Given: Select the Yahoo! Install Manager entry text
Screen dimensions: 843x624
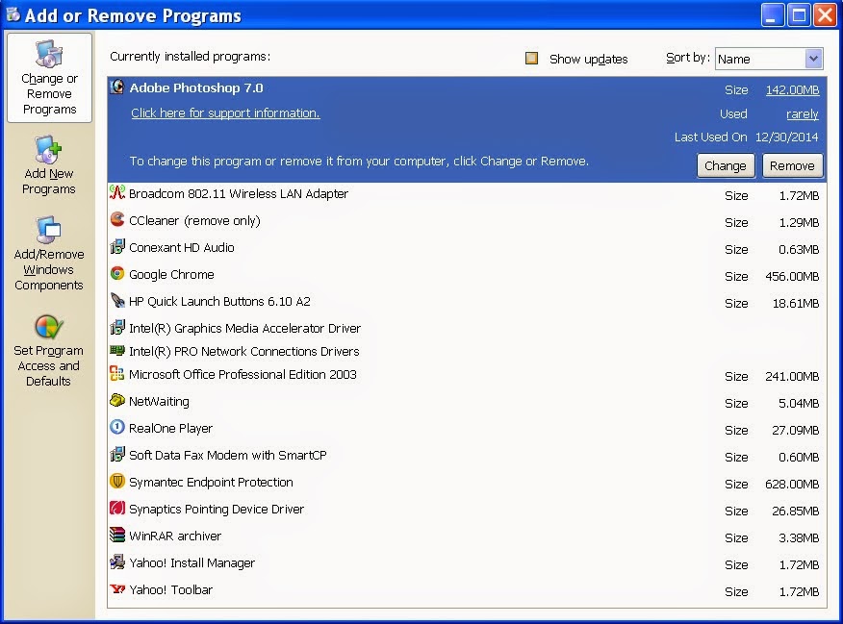Looking at the screenshot, I should tap(192, 562).
